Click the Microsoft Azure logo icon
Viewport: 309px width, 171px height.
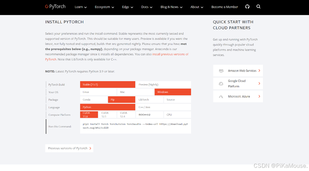point(221,97)
